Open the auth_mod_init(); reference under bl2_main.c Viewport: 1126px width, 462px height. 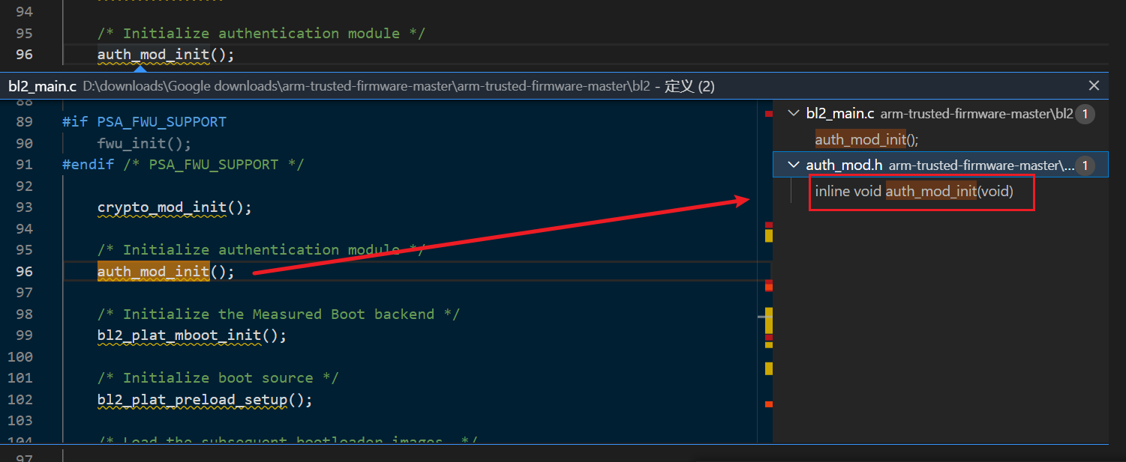866,139
